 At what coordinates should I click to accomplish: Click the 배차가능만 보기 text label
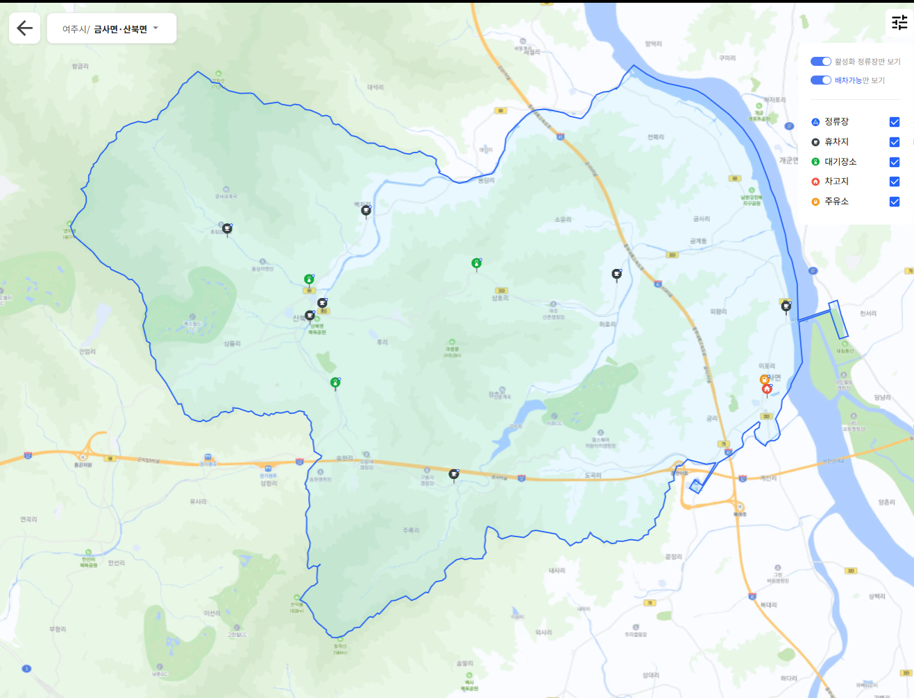pos(859,80)
